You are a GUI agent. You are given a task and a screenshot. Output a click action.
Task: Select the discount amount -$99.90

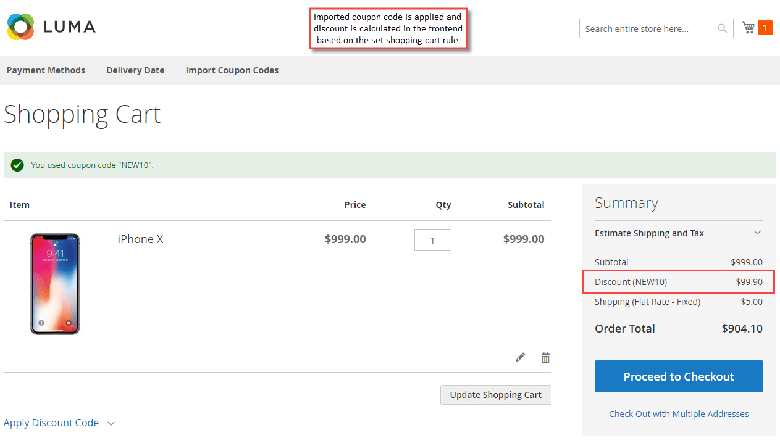747,282
